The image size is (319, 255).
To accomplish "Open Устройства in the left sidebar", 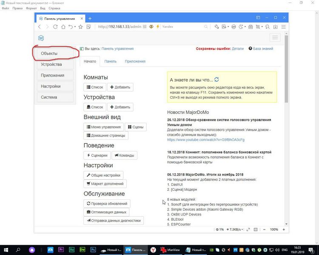I will [55, 64].
